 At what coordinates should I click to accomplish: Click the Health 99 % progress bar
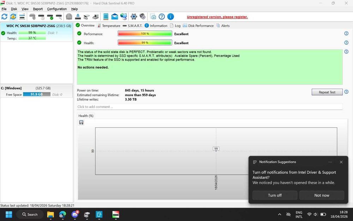tap(145, 43)
